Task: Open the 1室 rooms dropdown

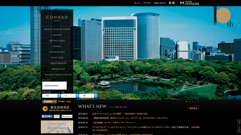Action: [x=88, y=96]
